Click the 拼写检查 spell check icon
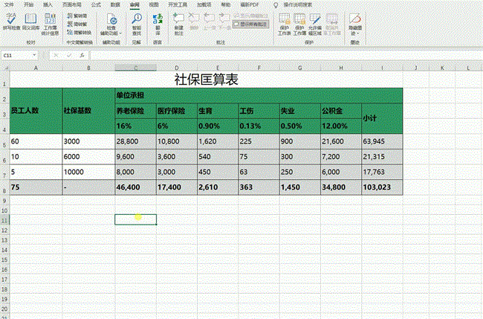This screenshot has width=483, height=319. [x=12, y=20]
